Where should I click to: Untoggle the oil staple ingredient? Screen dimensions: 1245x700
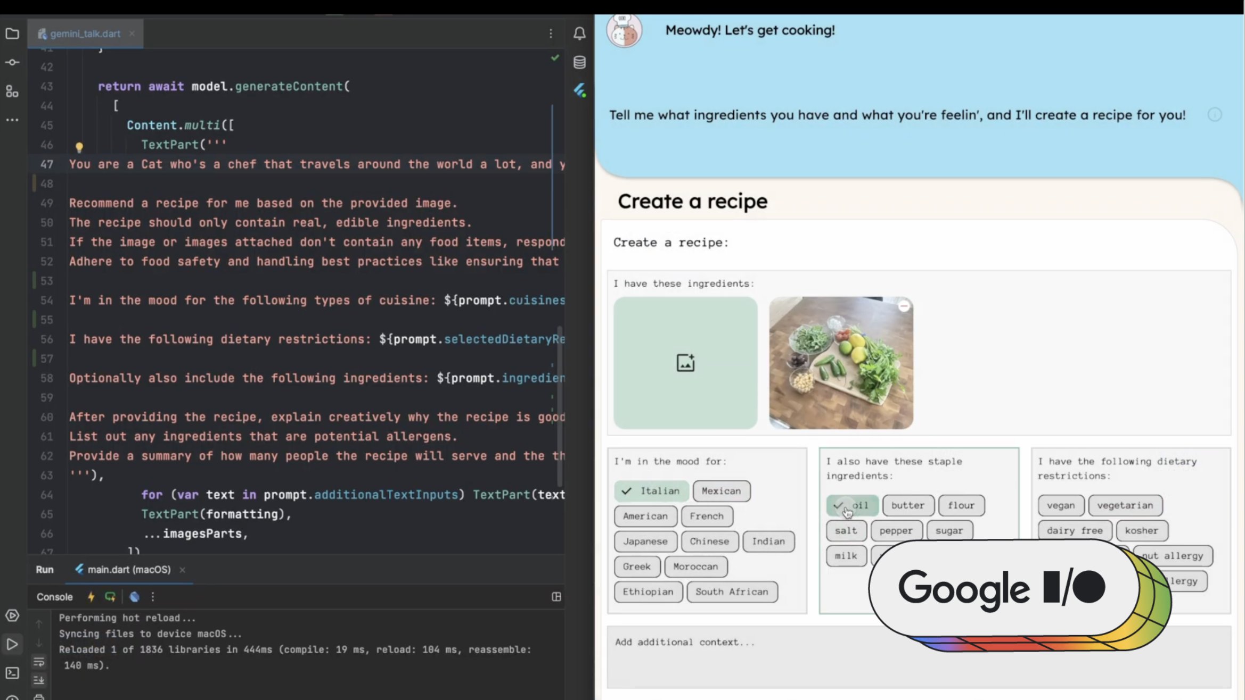coord(852,505)
